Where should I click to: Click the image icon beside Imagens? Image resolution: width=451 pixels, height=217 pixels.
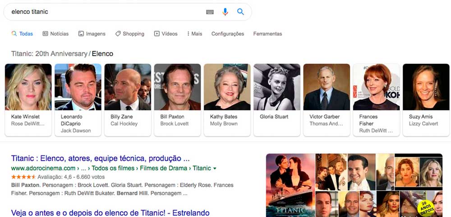pyautogui.click(x=81, y=34)
